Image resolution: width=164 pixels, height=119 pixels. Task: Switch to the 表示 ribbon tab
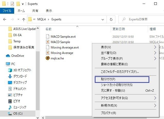click(49, 11)
